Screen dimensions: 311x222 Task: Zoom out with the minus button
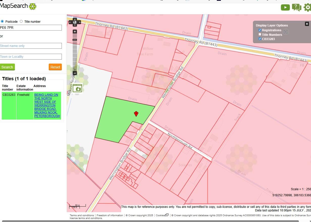(x=75, y=73)
